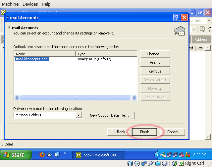Click VirtualBox mouse integration status icon

(x=175, y=163)
